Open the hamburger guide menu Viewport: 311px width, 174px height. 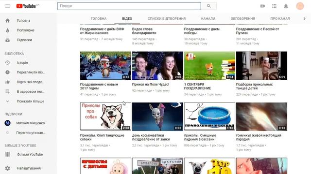point(8,6)
